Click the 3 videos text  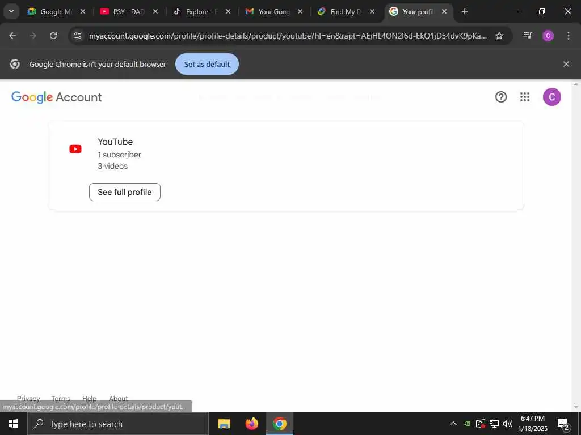tap(113, 166)
